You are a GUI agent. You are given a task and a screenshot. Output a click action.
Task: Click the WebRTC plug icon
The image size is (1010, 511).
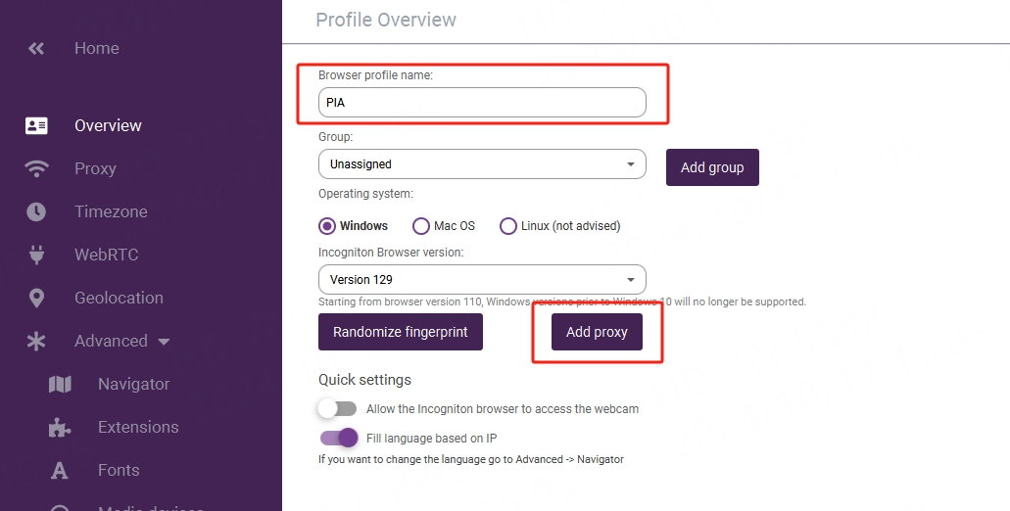(x=36, y=255)
